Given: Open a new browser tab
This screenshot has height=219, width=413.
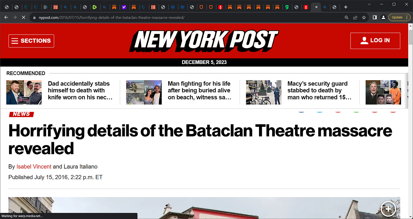Looking at the screenshot, I should tap(345, 7).
